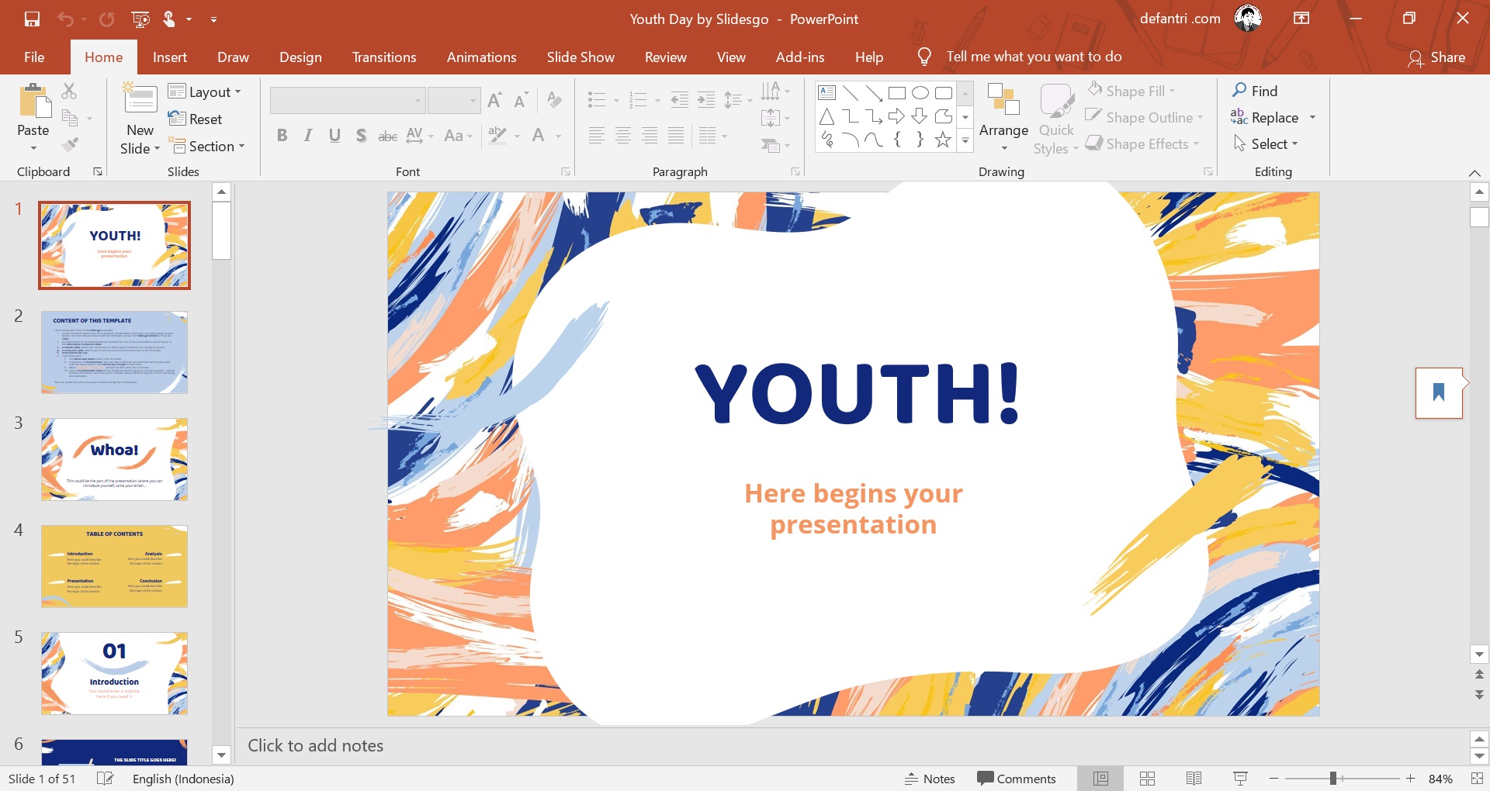Click the Decrease List Level icon
This screenshot has height=791, width=1490.
point(680,99)
